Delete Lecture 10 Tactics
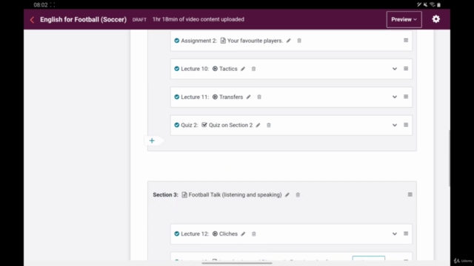 click(253, 69)
